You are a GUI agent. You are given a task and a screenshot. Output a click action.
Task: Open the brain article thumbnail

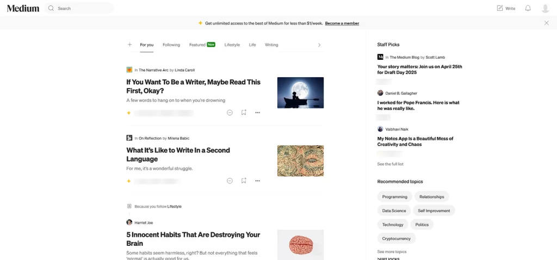tap(300, 244)
